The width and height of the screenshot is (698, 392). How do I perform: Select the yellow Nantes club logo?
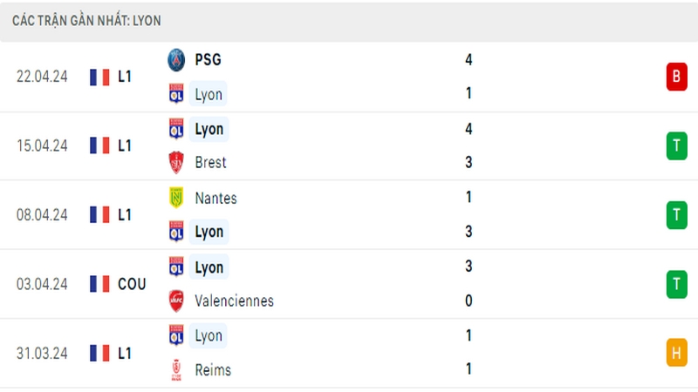(176, 198)
